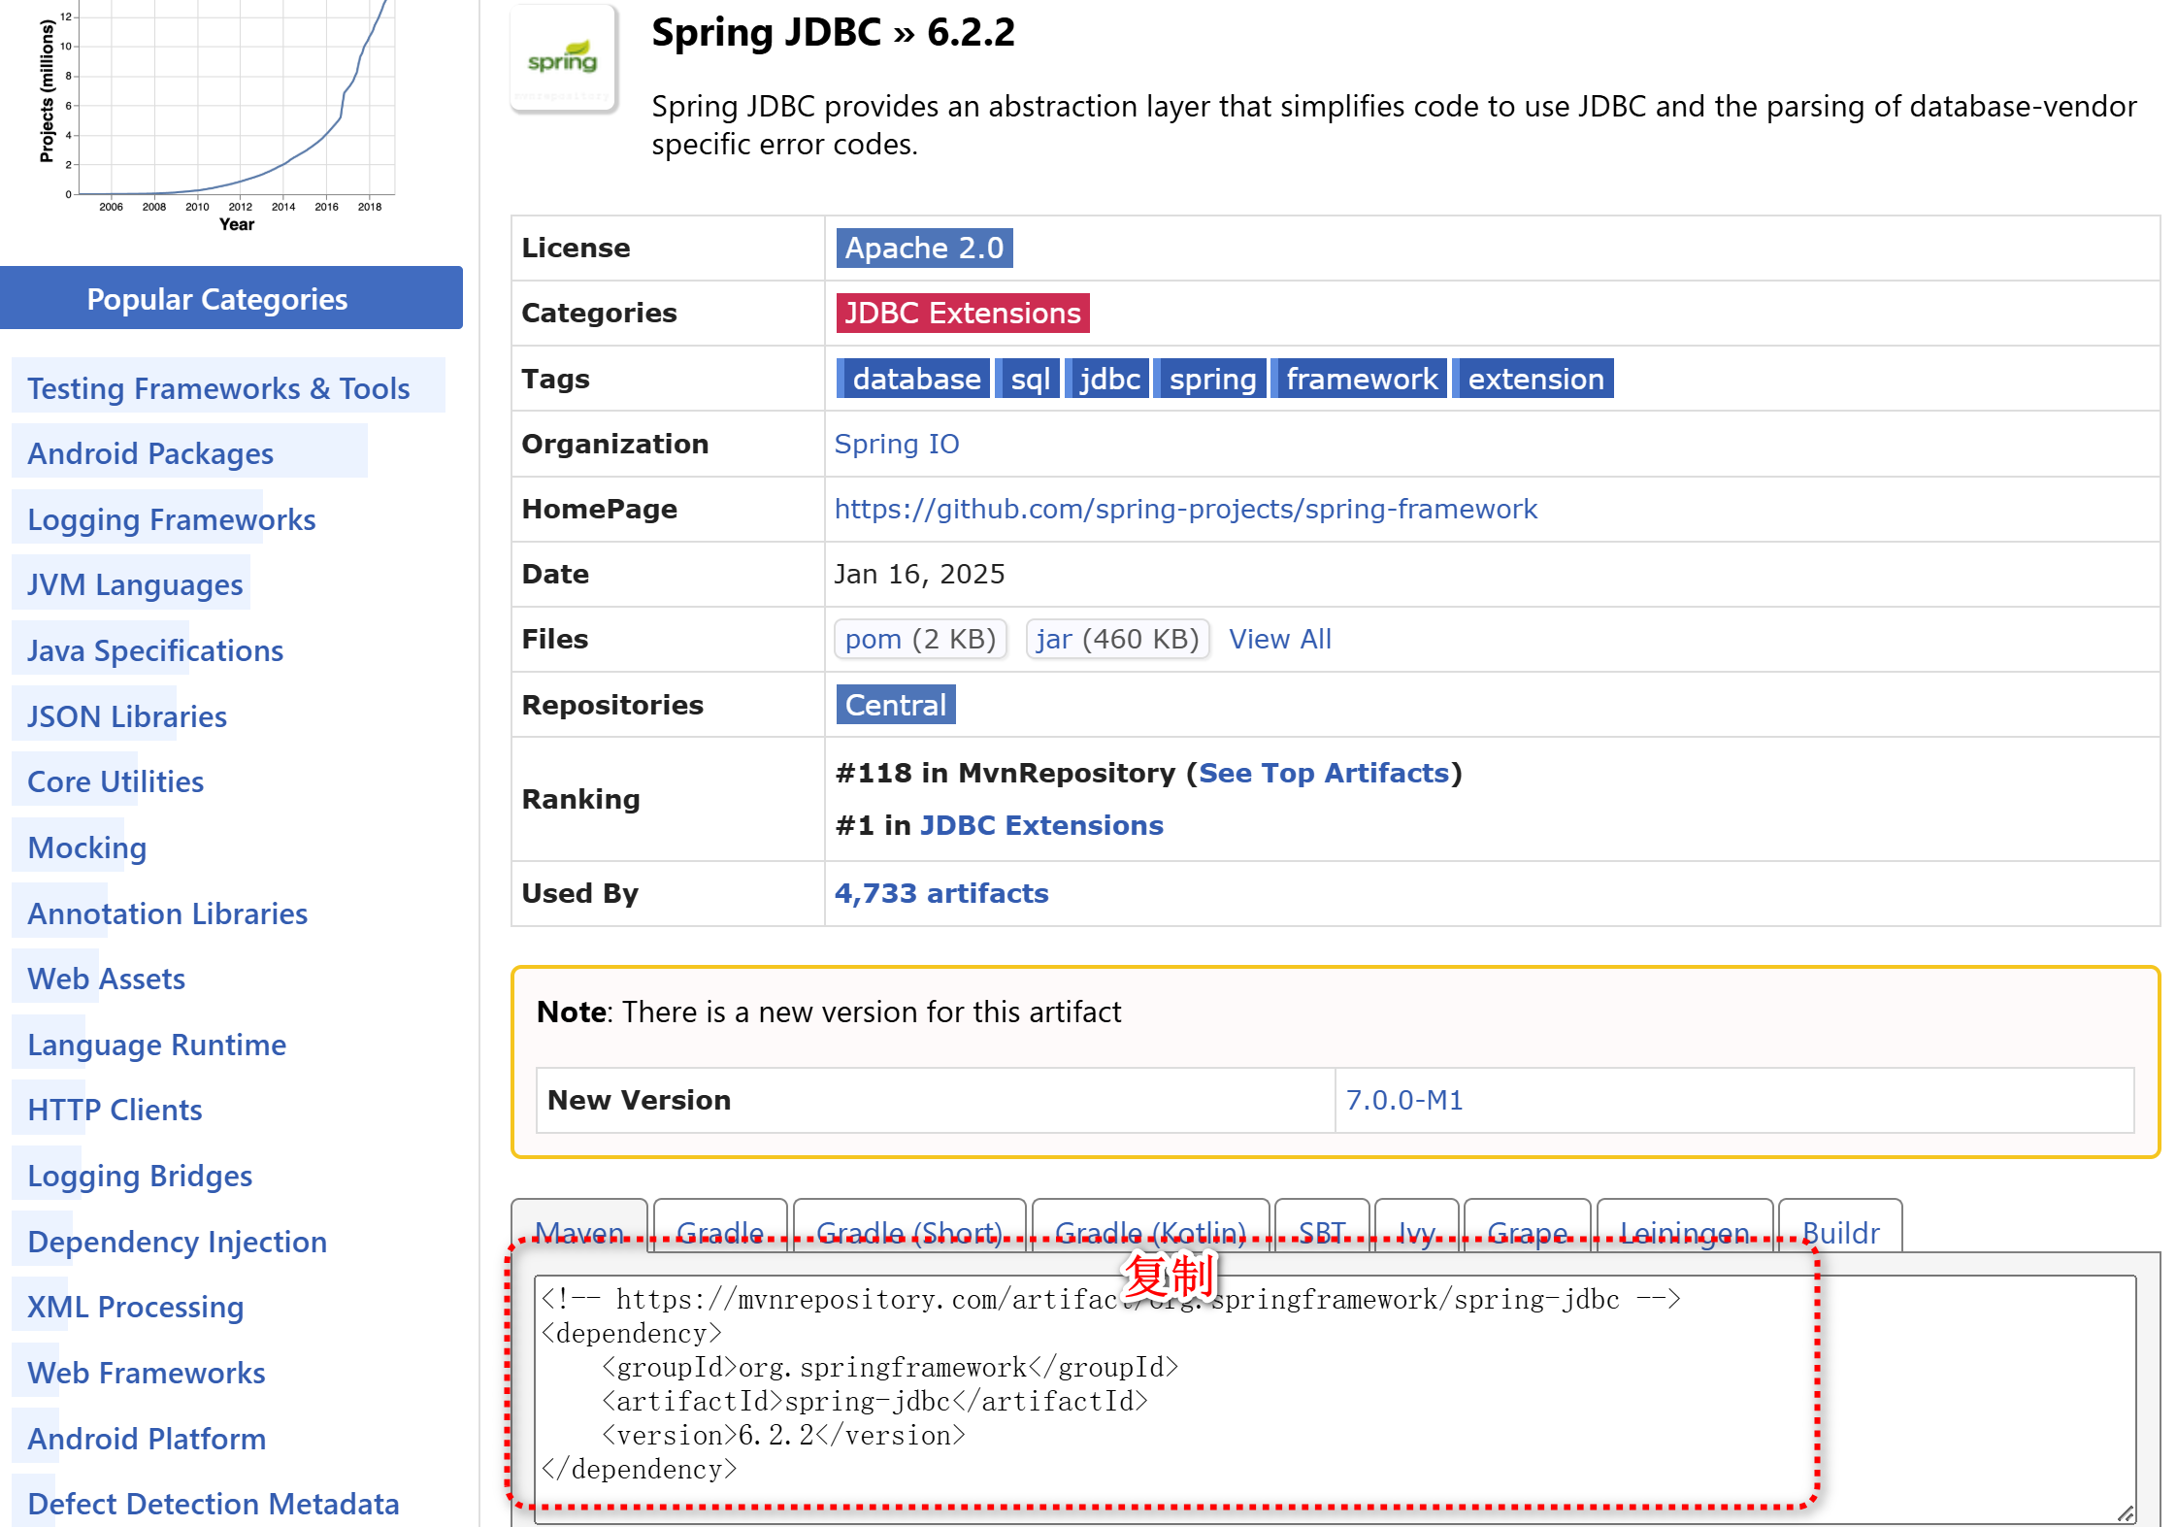This screenshot has height=1527, width=2177.
Task: Open the spring-framework GitHub homepage link
Action: click(x=1185, y=509)
